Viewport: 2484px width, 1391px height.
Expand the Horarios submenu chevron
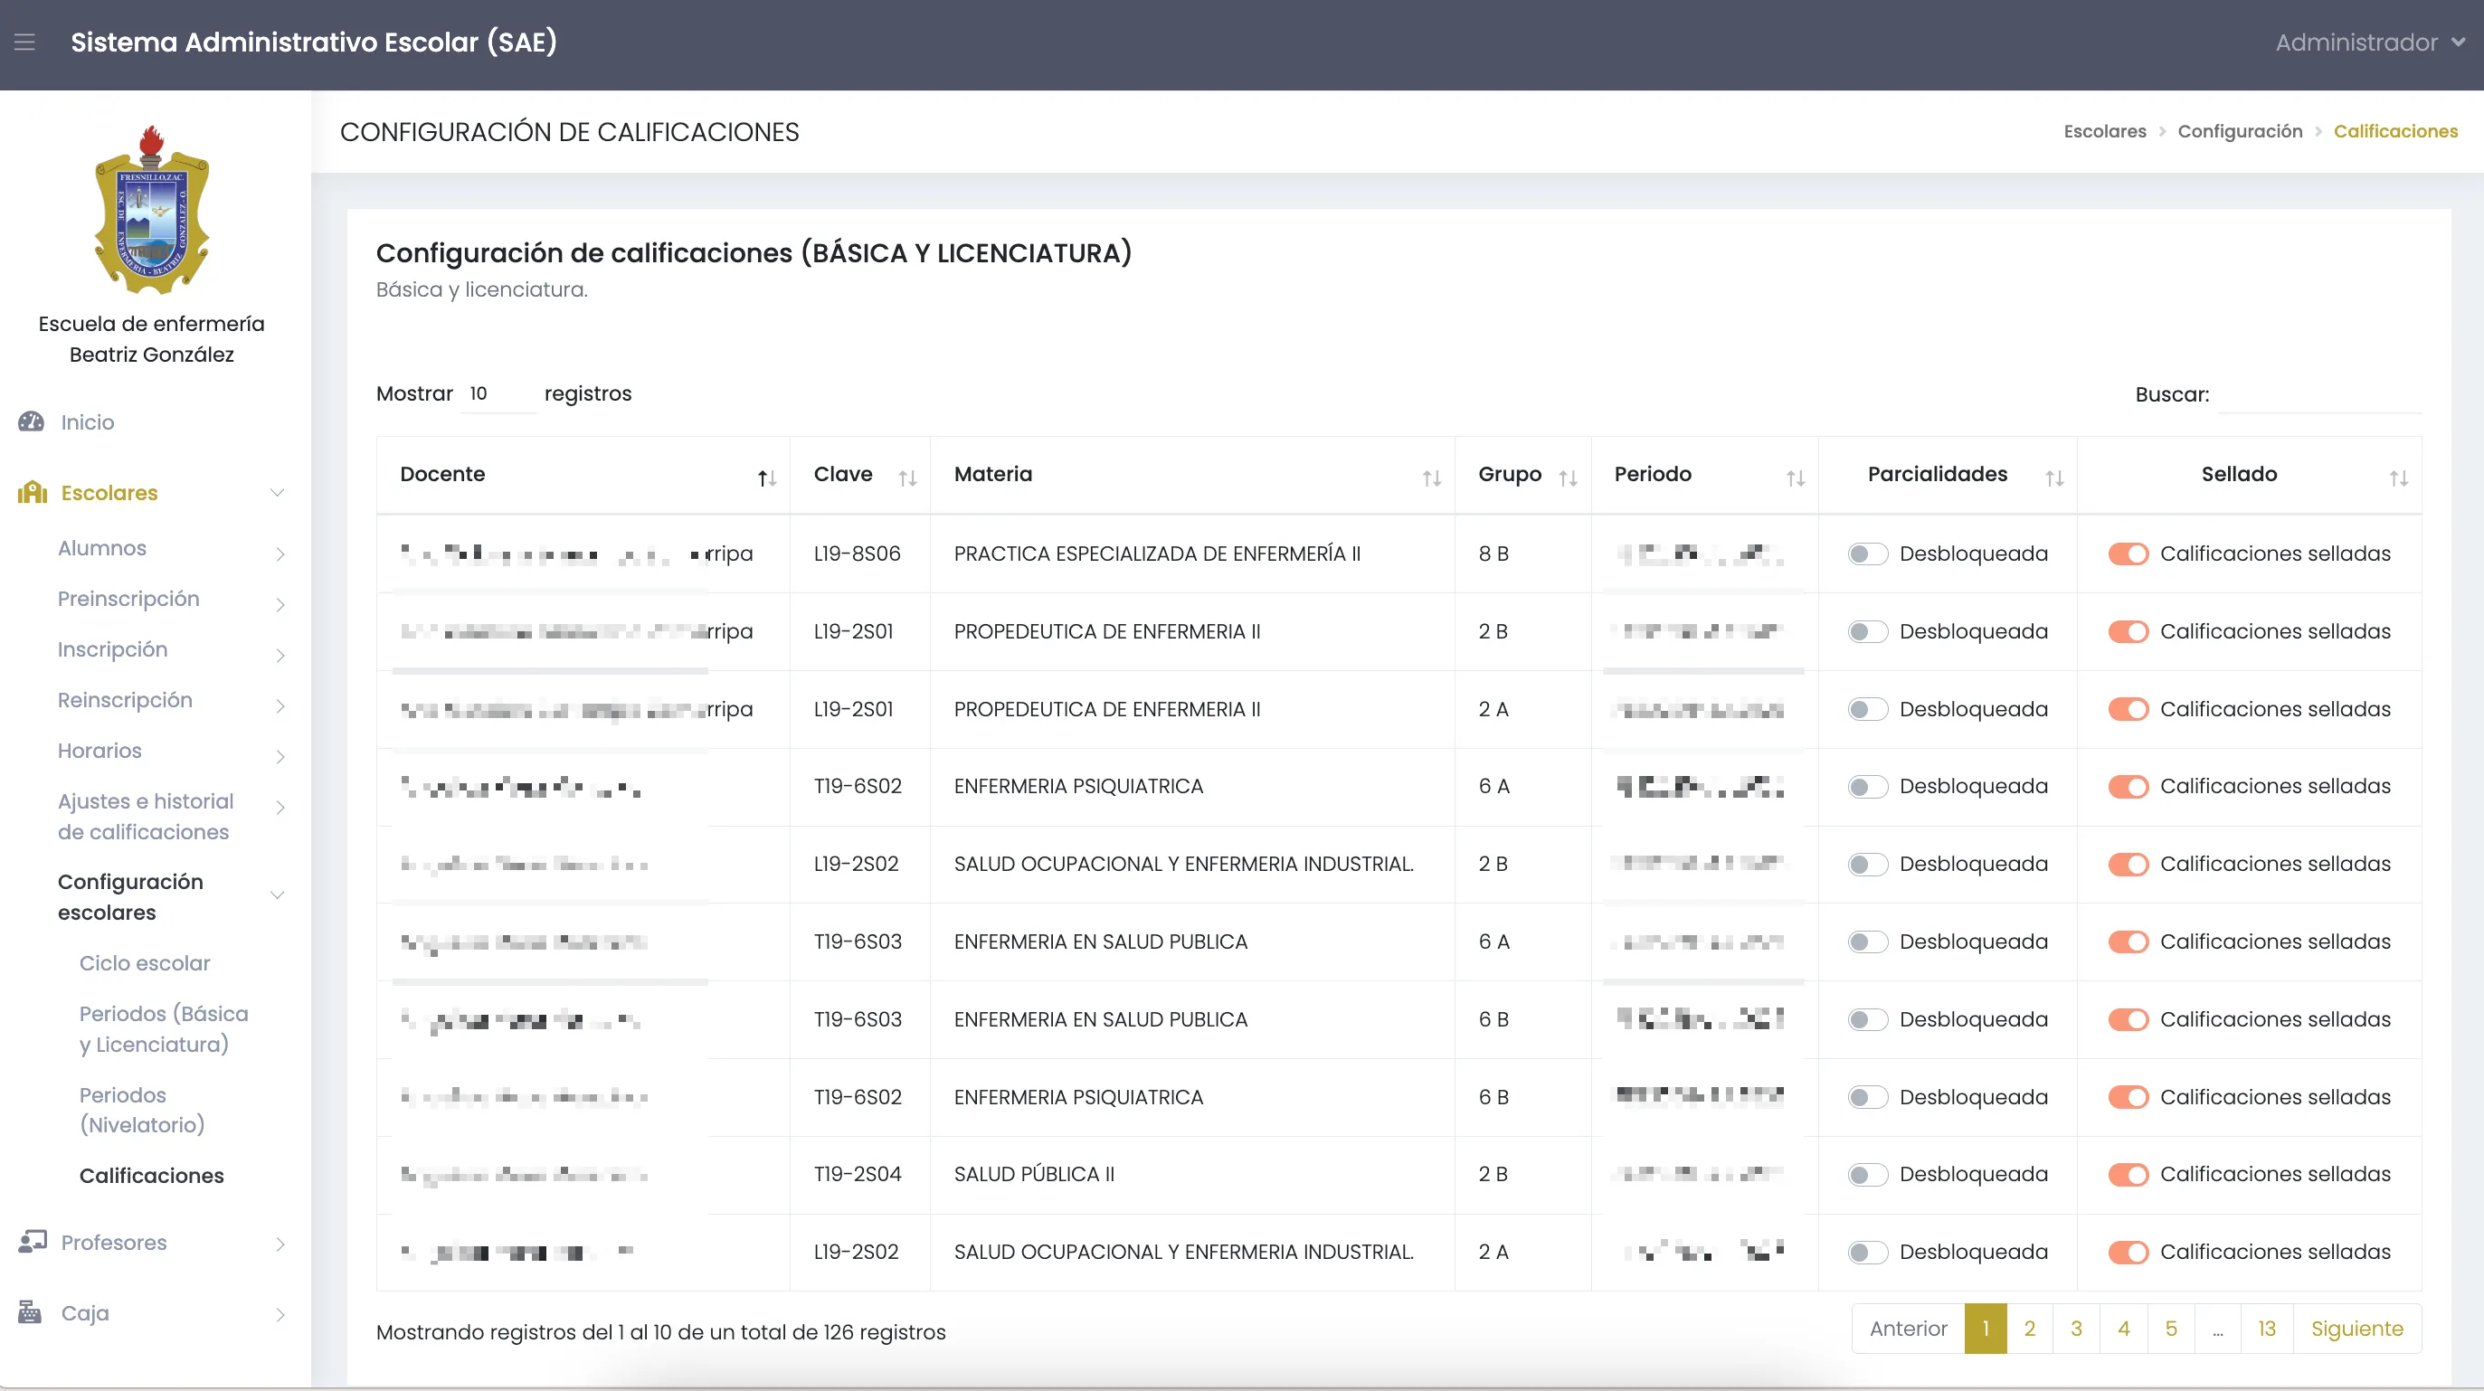click(280, 756)
